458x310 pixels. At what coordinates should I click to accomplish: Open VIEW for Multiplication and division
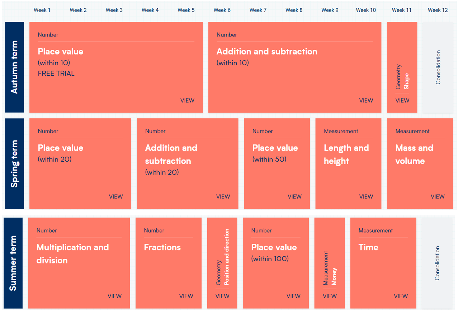pyautogui.click(x=114, y=296)
